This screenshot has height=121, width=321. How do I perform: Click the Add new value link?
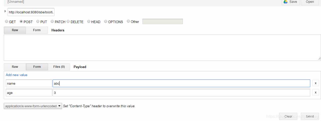click(x=17, y=75)
